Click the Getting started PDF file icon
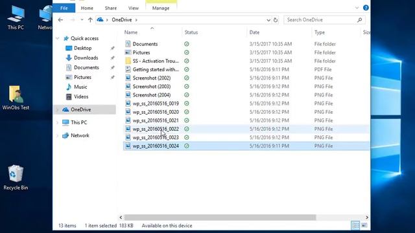Screen dimensions: 415x233 click(128, 69)
